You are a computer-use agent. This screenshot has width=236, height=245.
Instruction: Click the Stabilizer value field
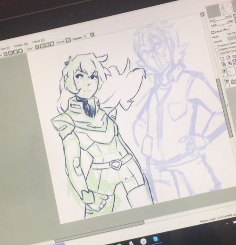pyautogui.click(x=86, y=36)
